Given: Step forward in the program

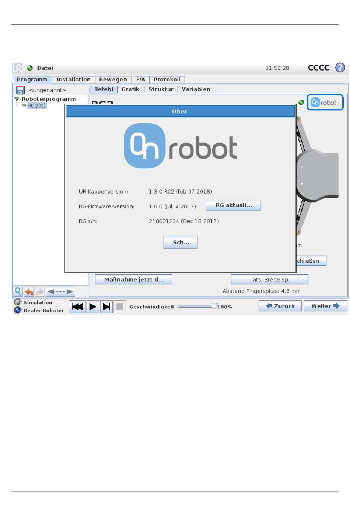Looking at the screenshot, I should pos(106,307).
